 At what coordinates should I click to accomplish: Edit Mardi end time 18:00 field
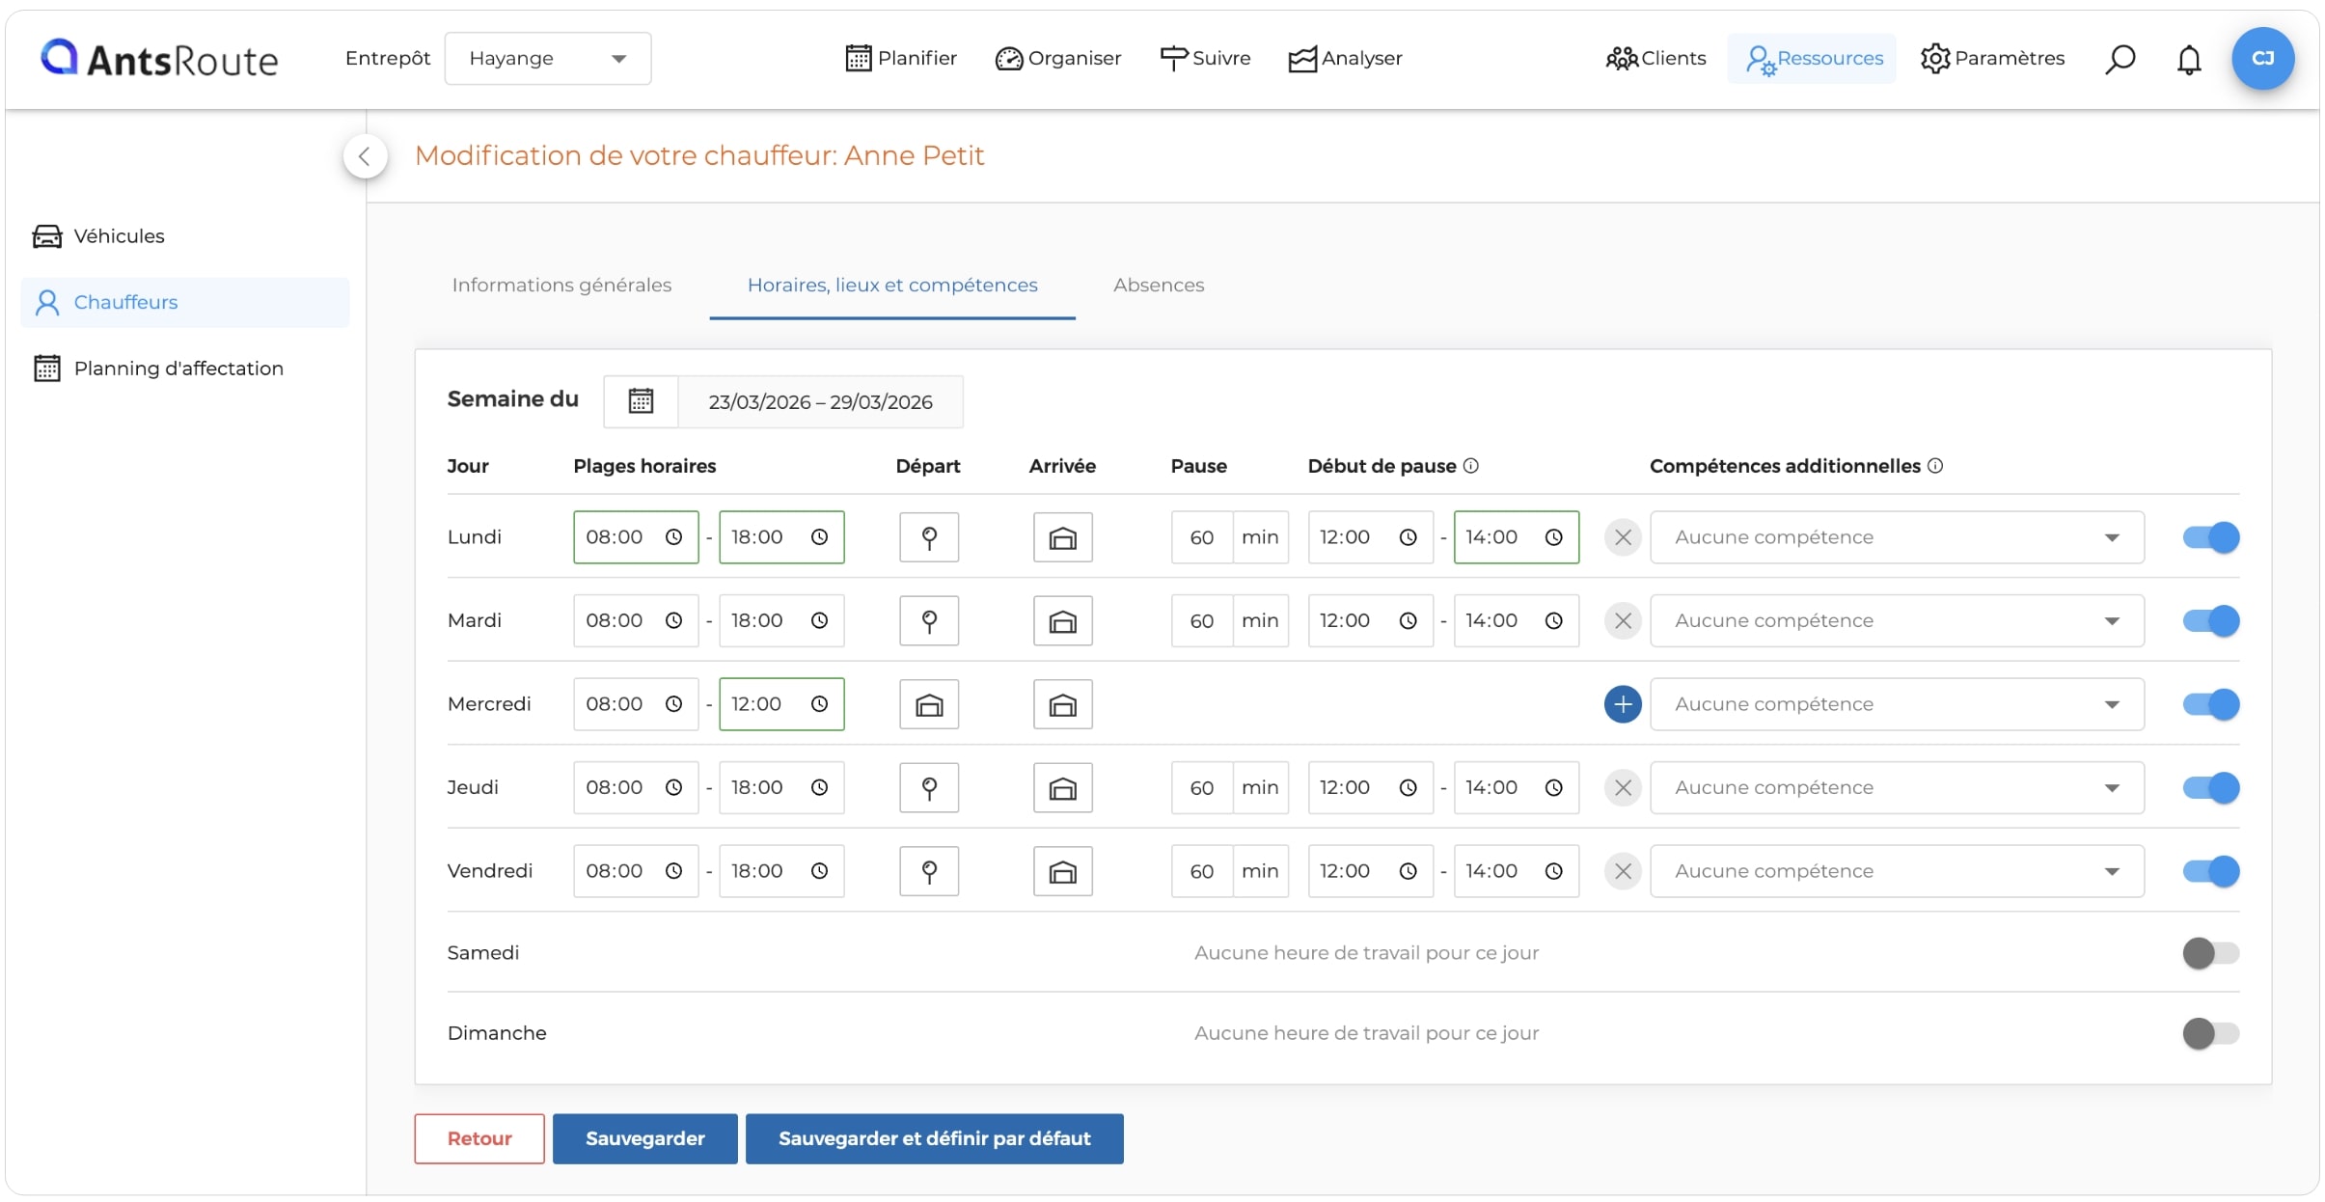pyautogui.click(x=781, y=620)
